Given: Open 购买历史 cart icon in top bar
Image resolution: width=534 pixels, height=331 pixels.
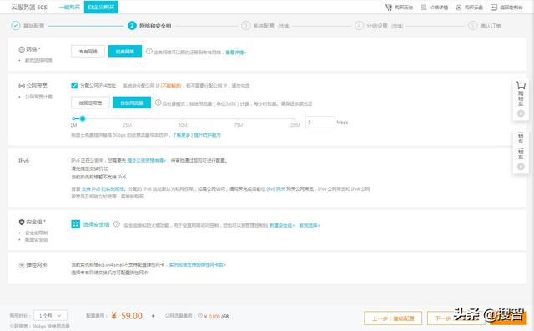Looking at the screenshot, I should pos(388,8).
